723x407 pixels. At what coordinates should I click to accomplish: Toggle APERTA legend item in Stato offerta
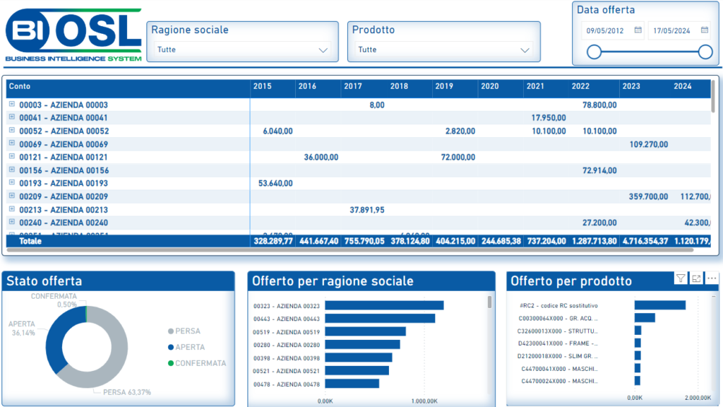pos(189,347)
